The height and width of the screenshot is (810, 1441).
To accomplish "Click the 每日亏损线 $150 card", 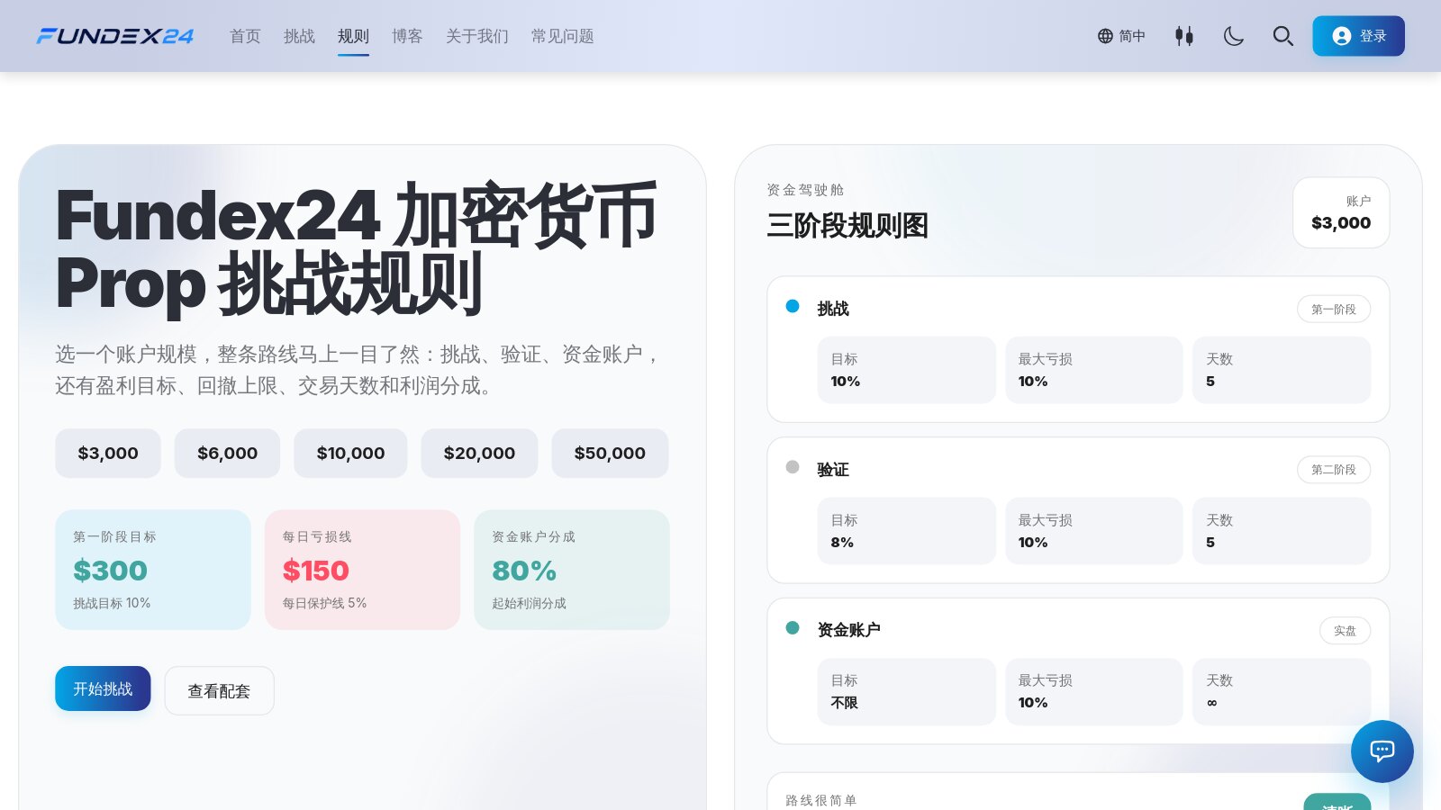I will point(362,570).
